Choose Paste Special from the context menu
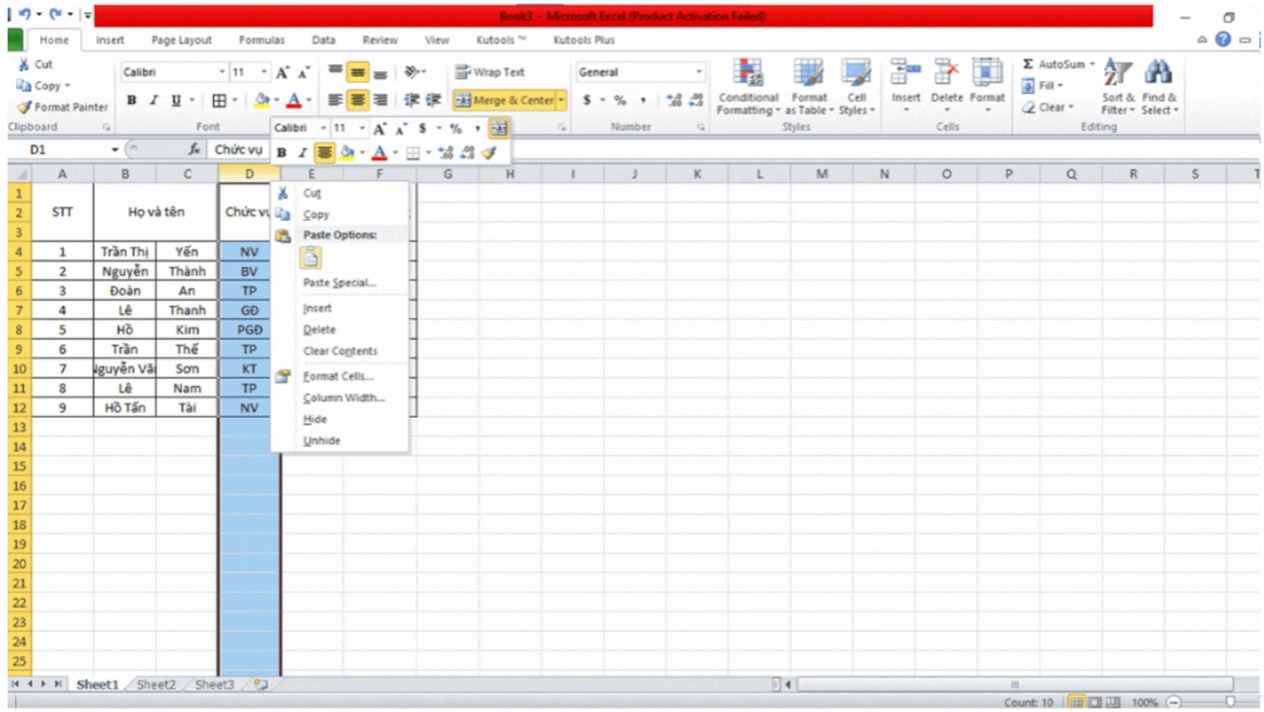Image resolution: width=1264 pixels, height=712 pixels. (340, 282)
